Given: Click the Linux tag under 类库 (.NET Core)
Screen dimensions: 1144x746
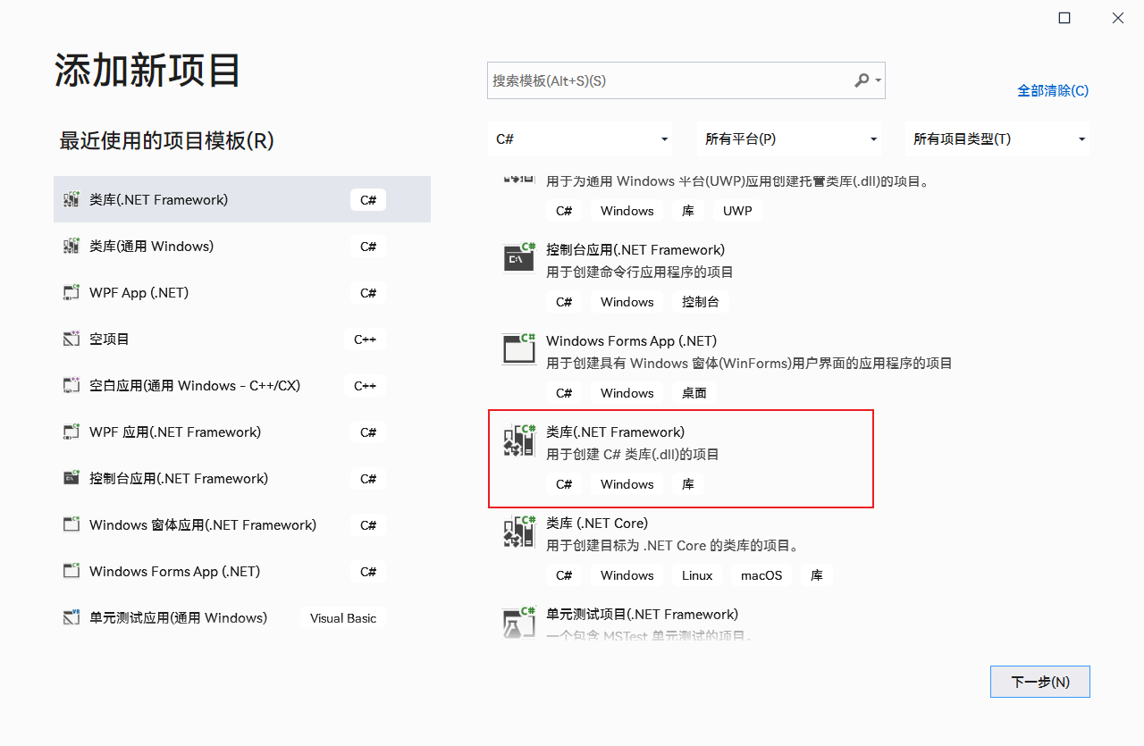Looking at the screenshot, I should (697, 575).
